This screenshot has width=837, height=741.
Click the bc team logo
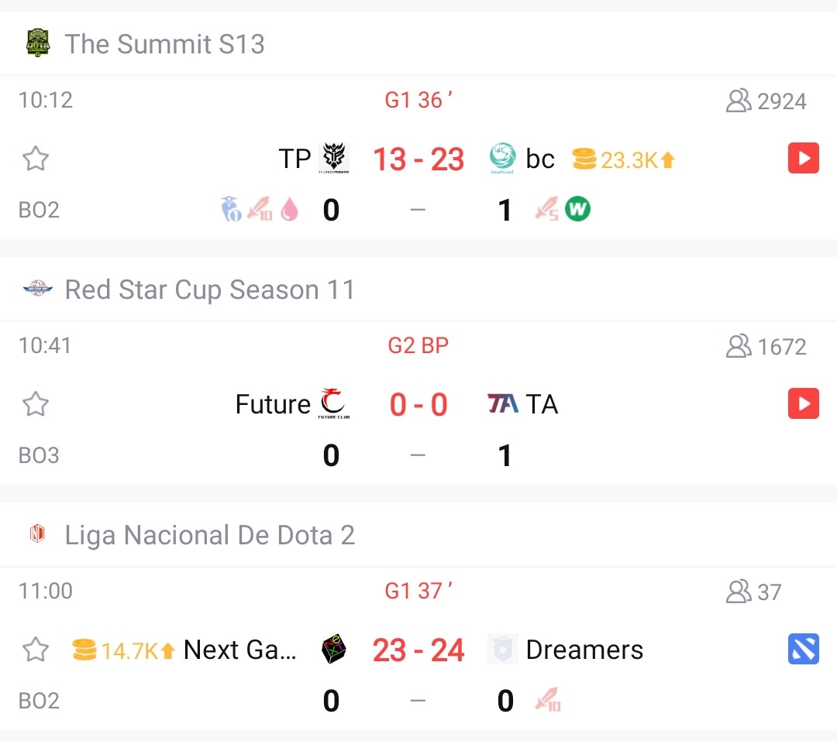click(x=503, y=159)
